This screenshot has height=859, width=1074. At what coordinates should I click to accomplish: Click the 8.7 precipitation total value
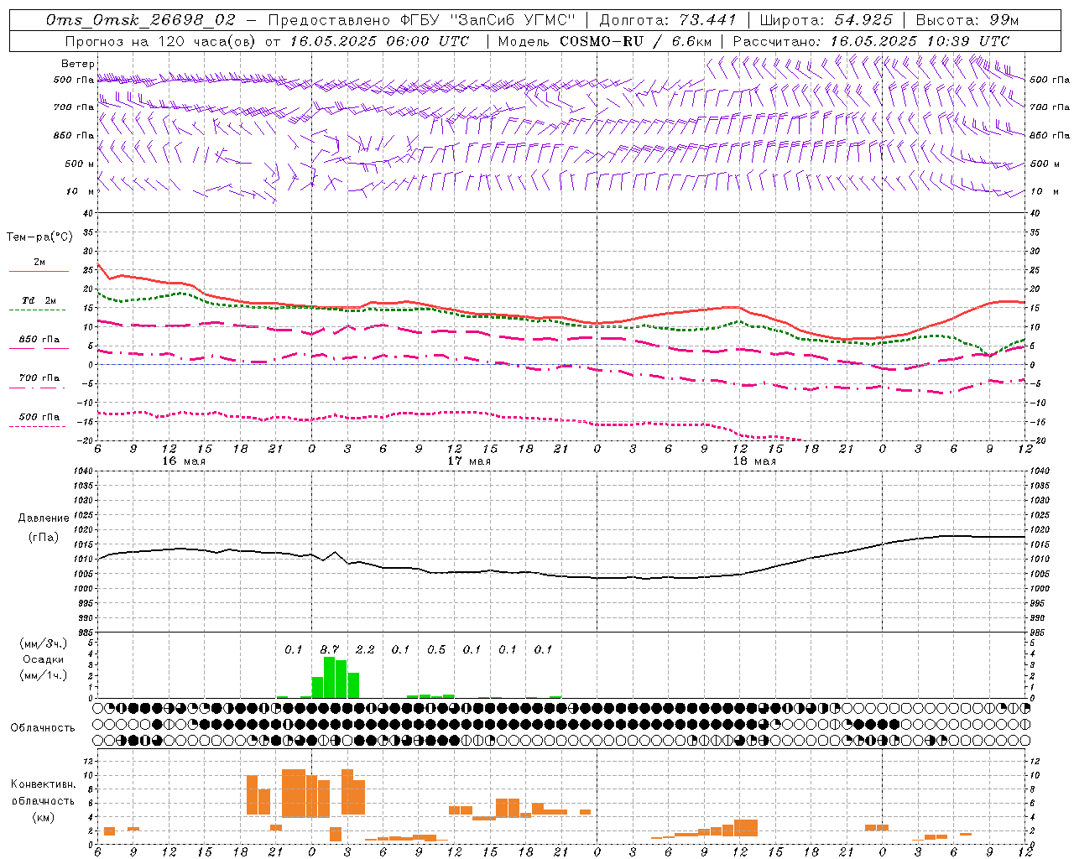click(330, 649)
